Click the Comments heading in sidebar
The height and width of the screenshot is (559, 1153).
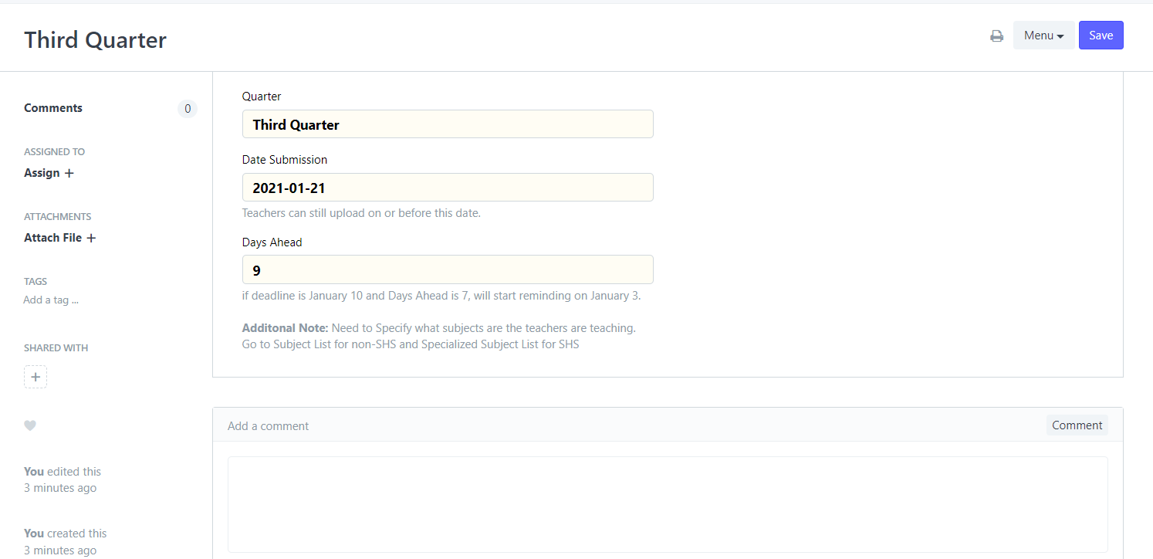pos(53,108)
